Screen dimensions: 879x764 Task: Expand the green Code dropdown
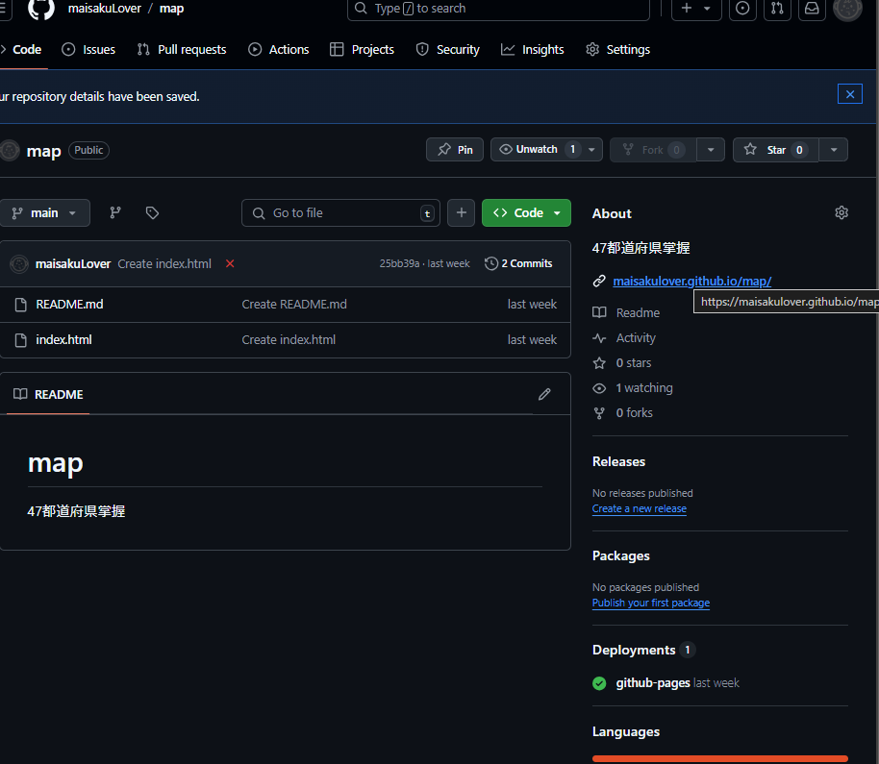[526, 212]
